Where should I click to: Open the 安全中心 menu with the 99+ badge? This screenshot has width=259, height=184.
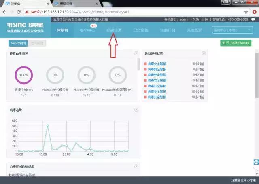tap(87, 30)
